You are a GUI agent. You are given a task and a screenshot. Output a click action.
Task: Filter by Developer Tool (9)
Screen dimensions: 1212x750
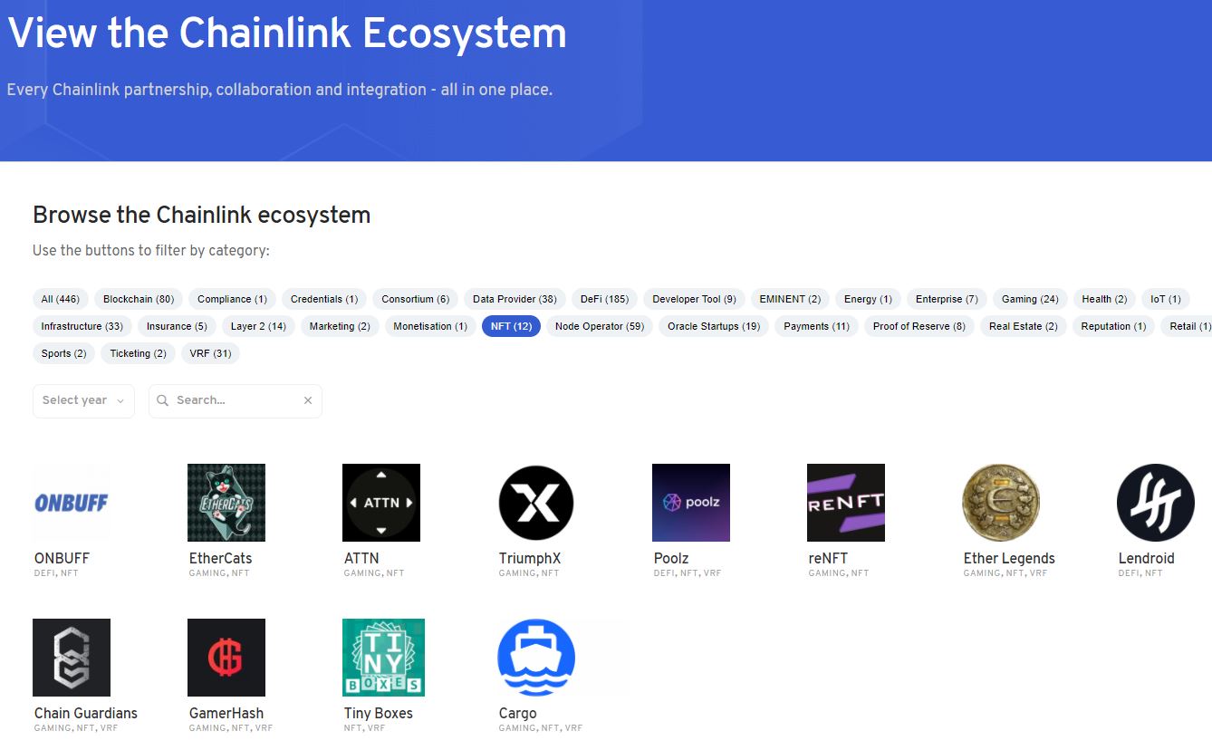click(x=694, y=299)
